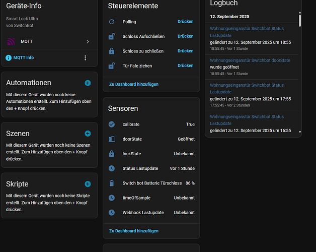Image resolution: width=316 pixels, height=252 pixels.
Task: Open the MQTT Info link
Action: click(x=24, y=57)
